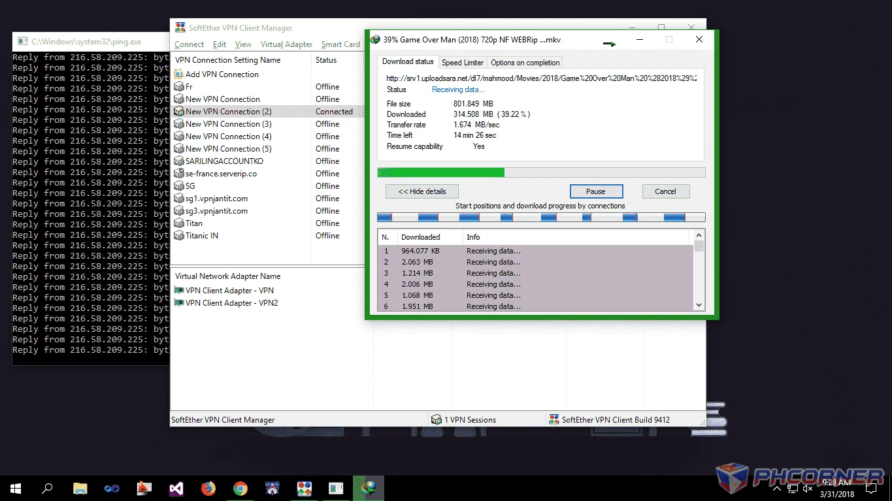Select the Fr connection icon

click(x=180, y=86)
